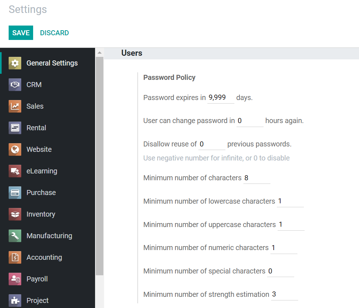Click the sidebar scroll up arrow
The height and width of the screenshot is (308, 359).
99,53
